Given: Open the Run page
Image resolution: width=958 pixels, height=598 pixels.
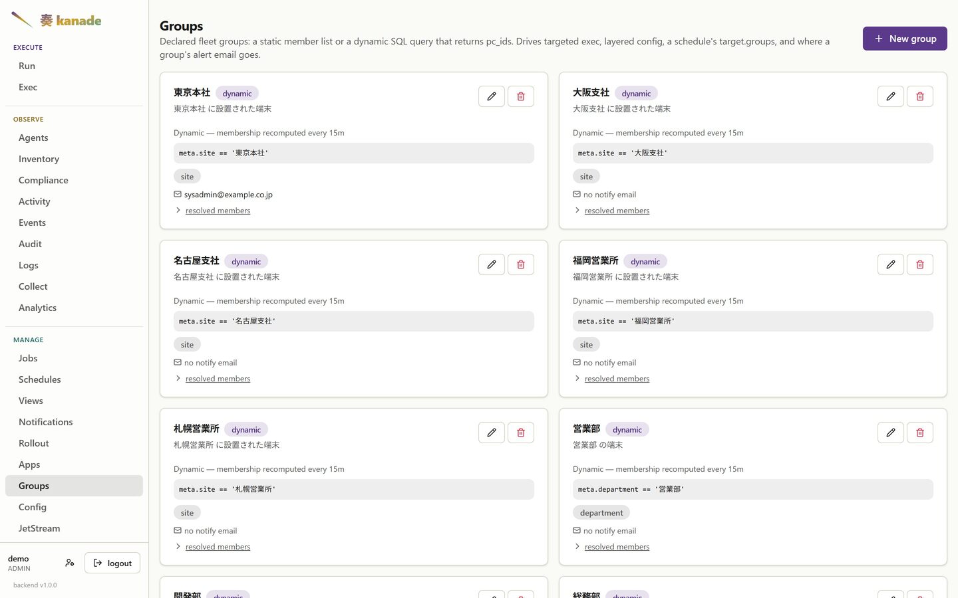Looking at the screenshot, I should tap(74, 66).
